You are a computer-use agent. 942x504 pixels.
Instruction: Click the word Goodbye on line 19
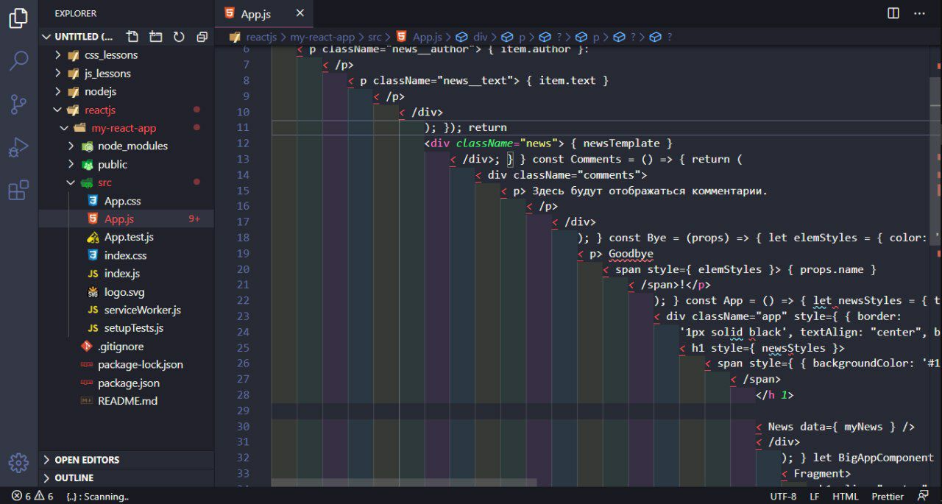[631, 254]
